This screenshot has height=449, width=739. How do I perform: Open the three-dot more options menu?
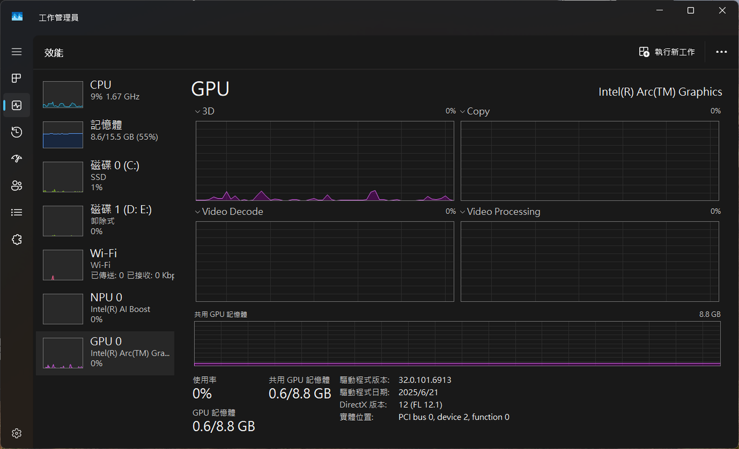(x=721, y=52)
